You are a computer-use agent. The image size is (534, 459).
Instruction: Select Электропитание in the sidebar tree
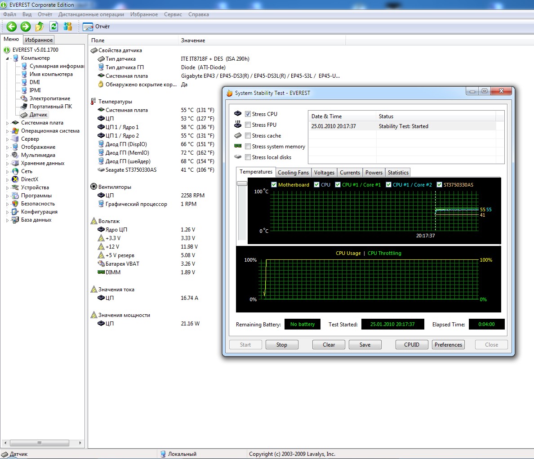click(x=49, y=98)
